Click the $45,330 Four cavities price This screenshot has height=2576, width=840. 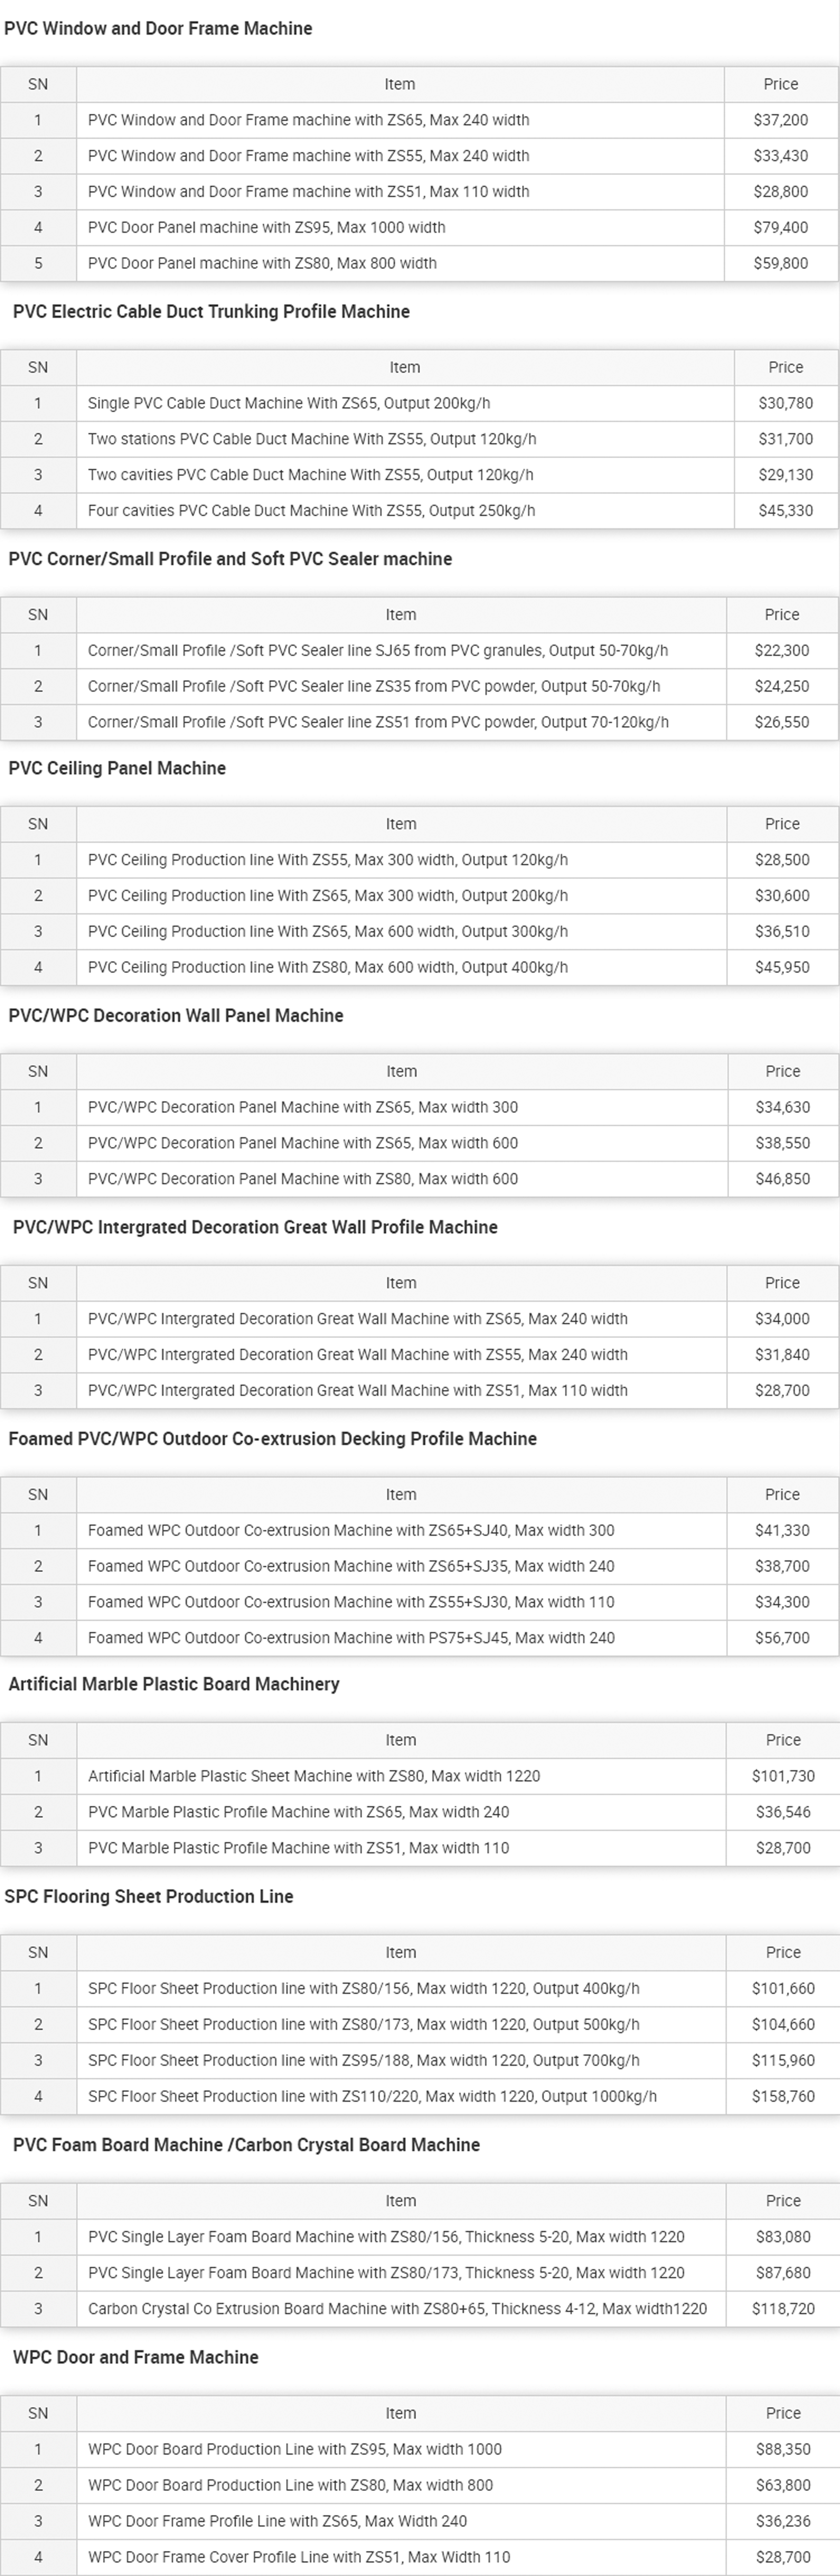point(785,510)
